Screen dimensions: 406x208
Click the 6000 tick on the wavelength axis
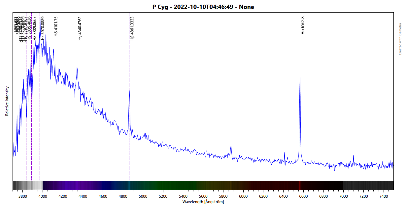point(243,196)
